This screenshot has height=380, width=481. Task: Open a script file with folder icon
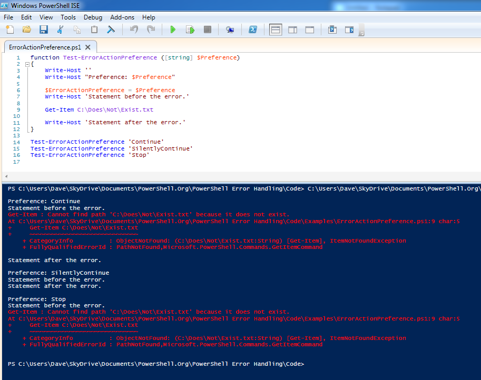tap(26, 29)
